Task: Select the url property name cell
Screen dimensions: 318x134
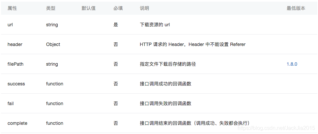Action: [x=10, y=25]
